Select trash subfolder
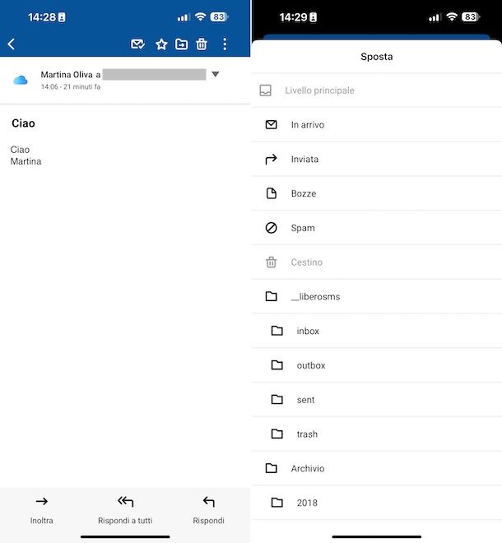 click(x=377, y=434)
